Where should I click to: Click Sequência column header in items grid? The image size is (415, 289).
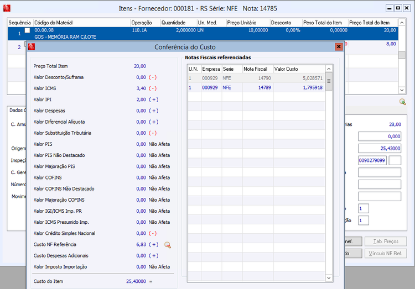[x=20, y=23]
